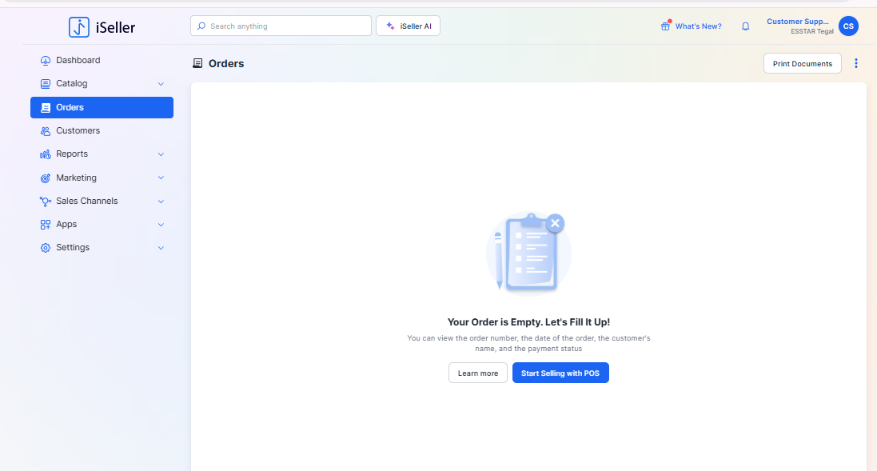Viewport: 877px width, 471px height.
Task: Expand the Catalog menu chevron
Action: (x=161, y=84)
